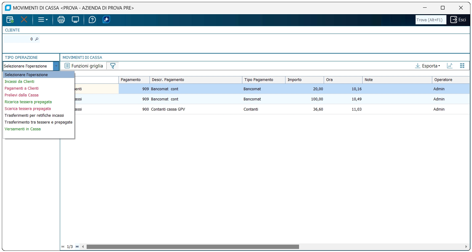Click the Esci exit button
The image size is (472, 252).
(x=458, y=20)
